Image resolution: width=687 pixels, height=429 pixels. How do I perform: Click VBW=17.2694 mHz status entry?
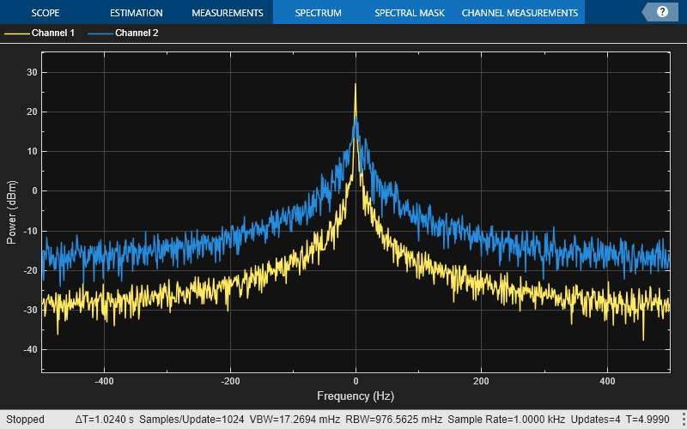[295, 420]
